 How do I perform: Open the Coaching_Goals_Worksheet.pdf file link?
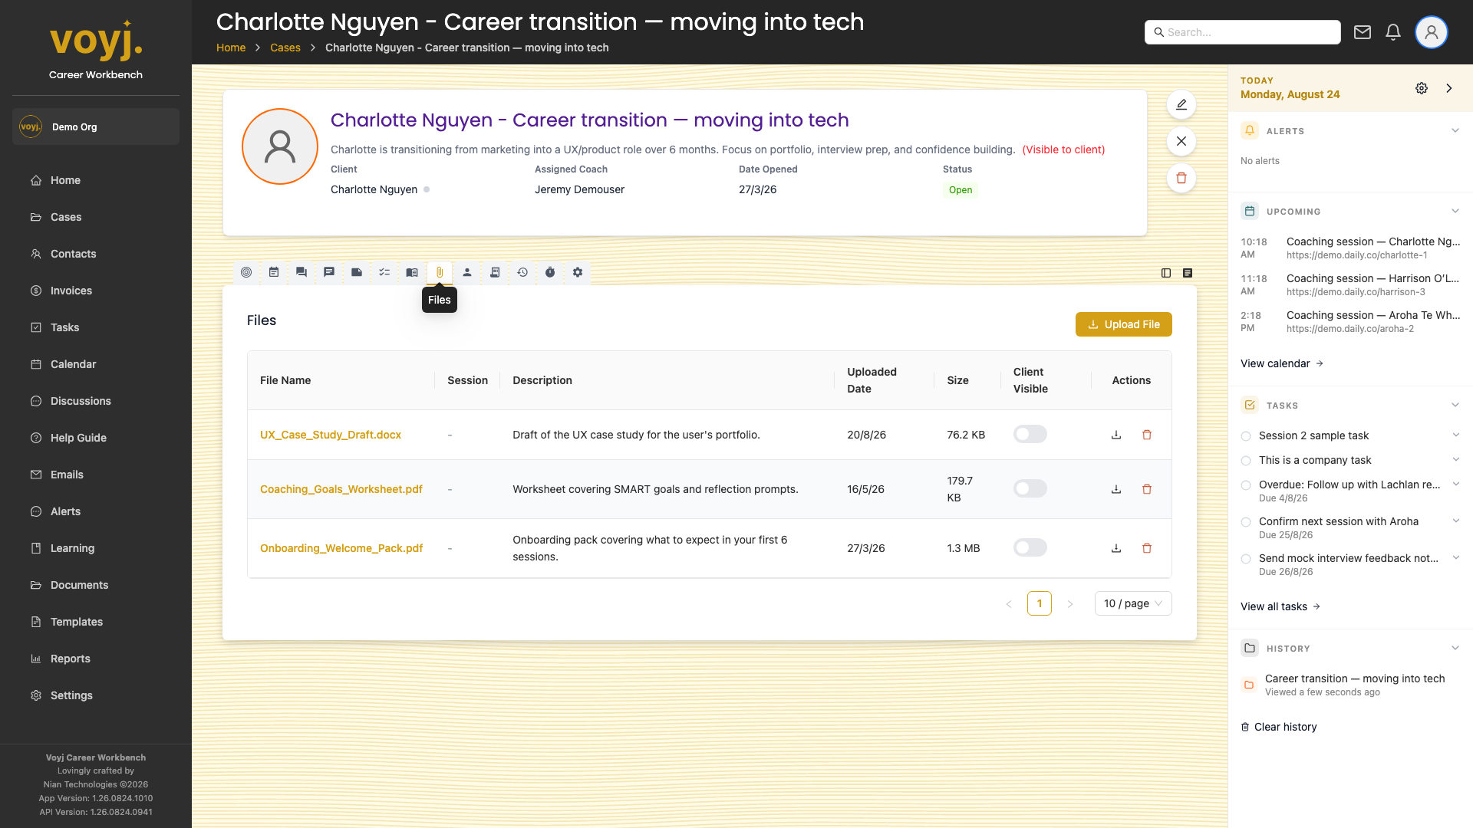341,489
